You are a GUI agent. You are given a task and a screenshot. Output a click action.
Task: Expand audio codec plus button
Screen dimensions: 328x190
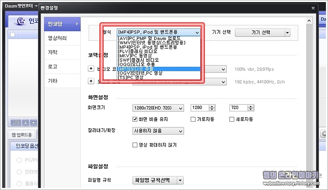click(x=91, y=81)
